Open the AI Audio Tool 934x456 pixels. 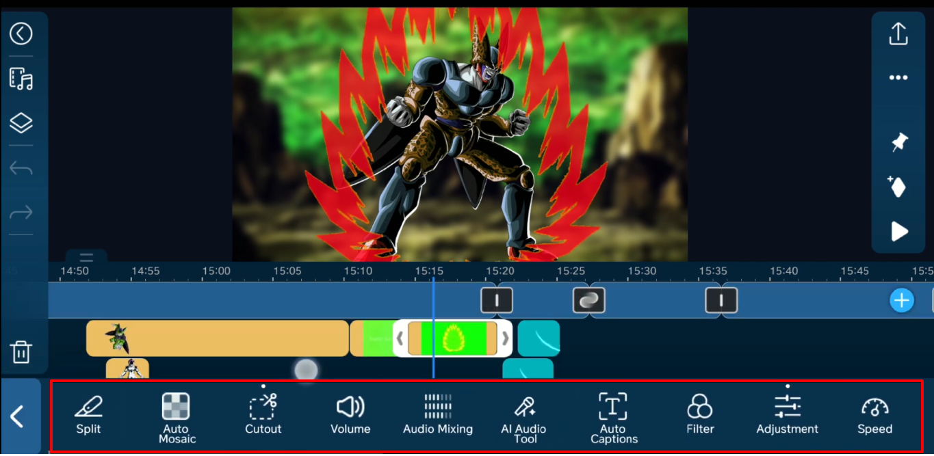pos(525,419)
